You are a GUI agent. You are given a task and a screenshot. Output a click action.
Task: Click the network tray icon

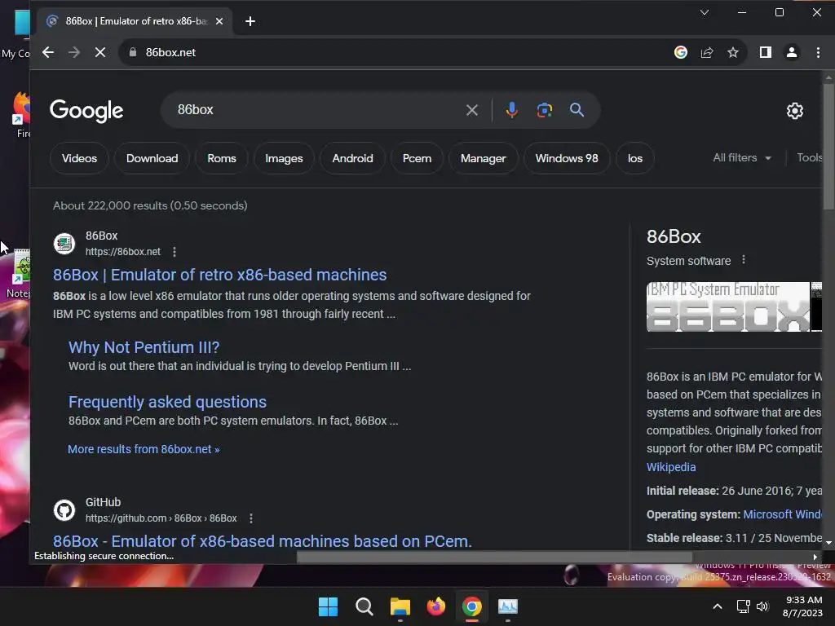743,606
